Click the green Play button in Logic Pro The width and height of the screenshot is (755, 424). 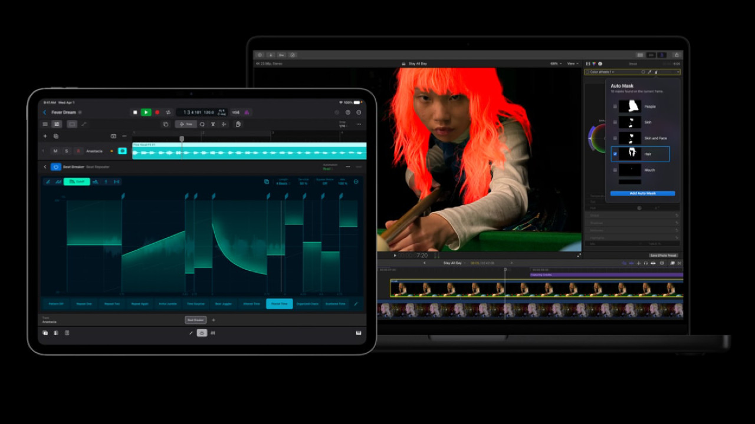(x=146, y=112)
